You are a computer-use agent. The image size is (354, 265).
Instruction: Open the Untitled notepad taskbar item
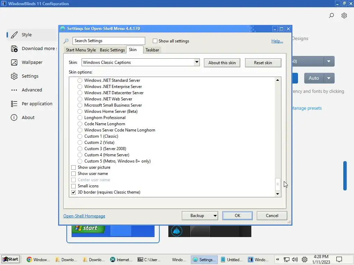coord(232,259)
